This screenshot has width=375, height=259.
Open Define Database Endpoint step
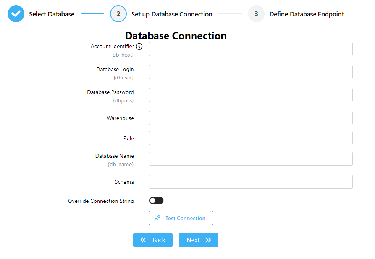coord(307,14)
